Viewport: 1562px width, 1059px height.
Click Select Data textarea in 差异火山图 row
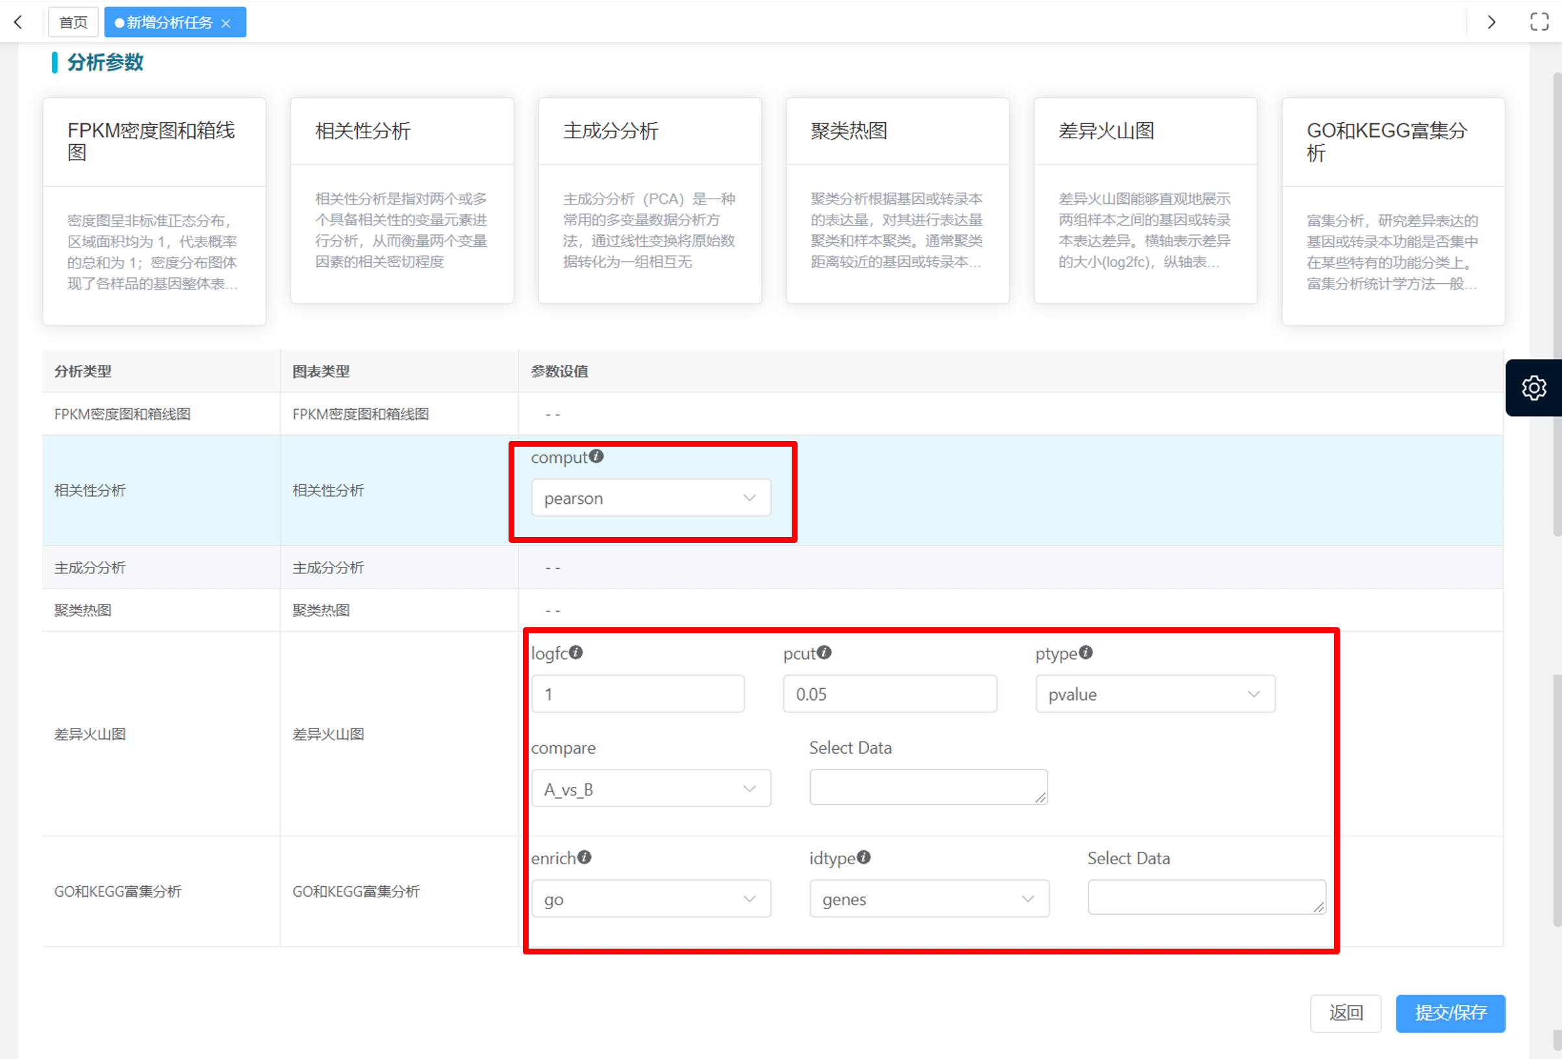point(928,787)
